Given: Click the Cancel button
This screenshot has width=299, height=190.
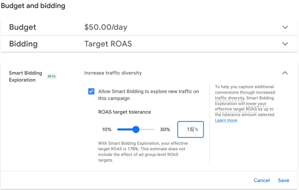Looking at the screenshot, I should [261, 180].
